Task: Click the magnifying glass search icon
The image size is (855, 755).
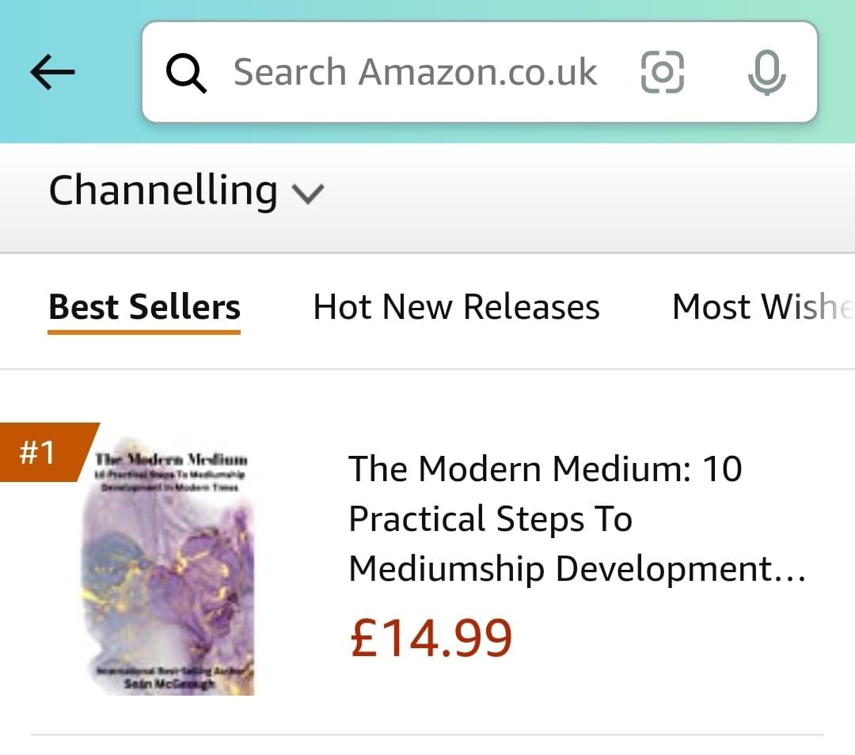Action: pos(186,73)
